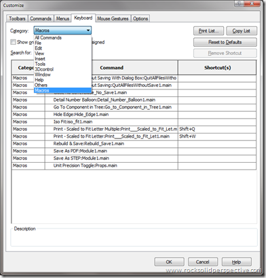Click the shortcut cell for Save As PDF
The width and height of the screenshot is (266, 278).
pyautogui.click(x=217, y=151)
